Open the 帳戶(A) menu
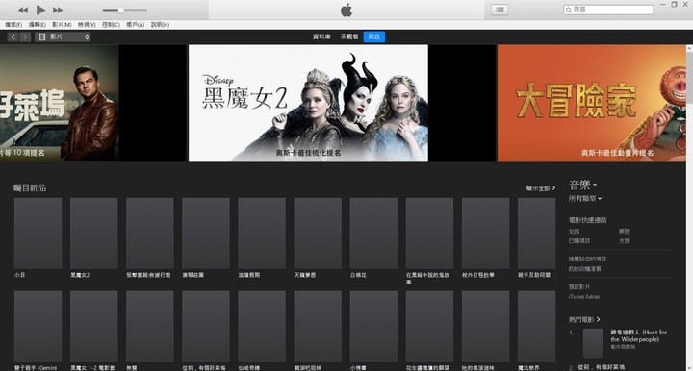693x371 pixels. coord(136,25)
